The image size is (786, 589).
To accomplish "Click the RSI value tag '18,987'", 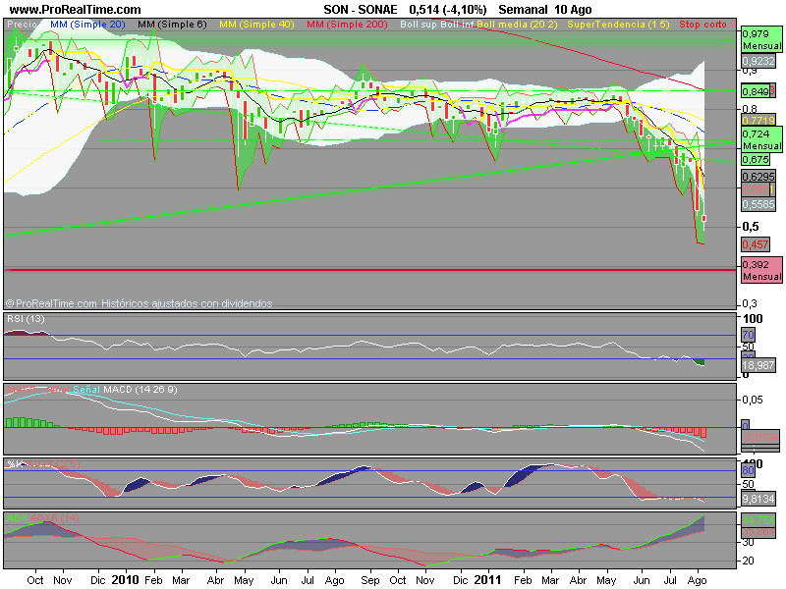I will [x=758, y=365].
